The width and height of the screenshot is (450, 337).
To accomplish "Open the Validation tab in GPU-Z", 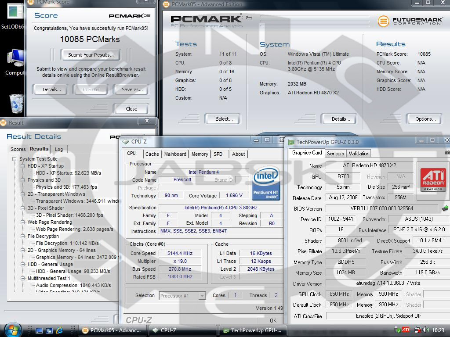I will coord(359,153).
